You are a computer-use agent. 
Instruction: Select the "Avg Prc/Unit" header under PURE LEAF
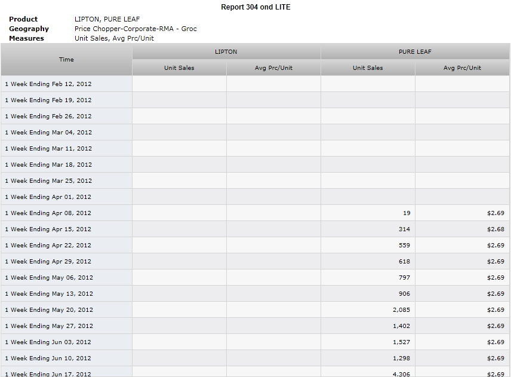pos(462,68)
